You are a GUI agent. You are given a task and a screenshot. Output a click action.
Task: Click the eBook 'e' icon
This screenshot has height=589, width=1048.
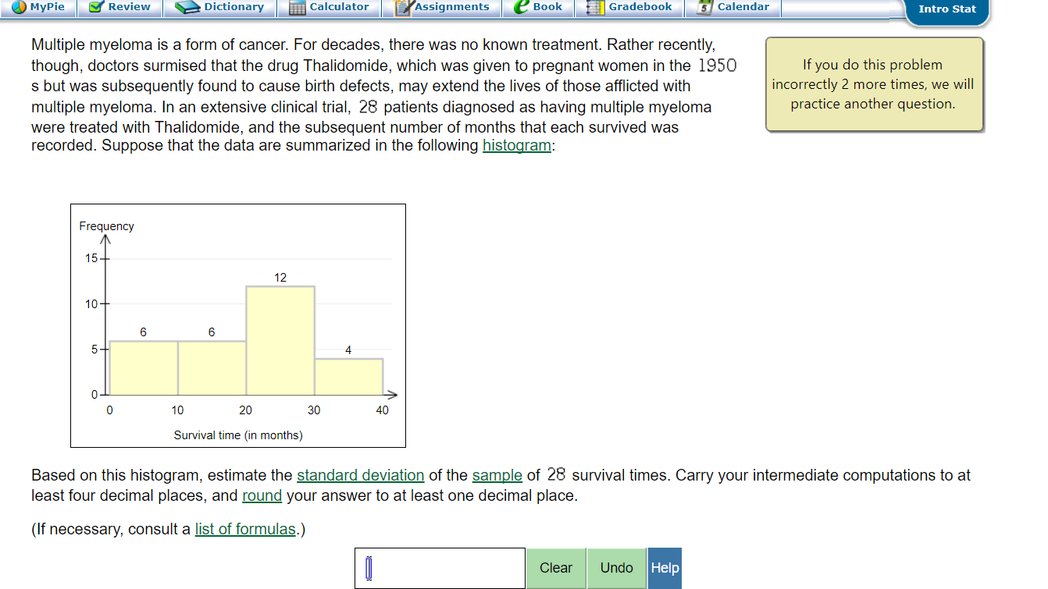coord(521,7)
